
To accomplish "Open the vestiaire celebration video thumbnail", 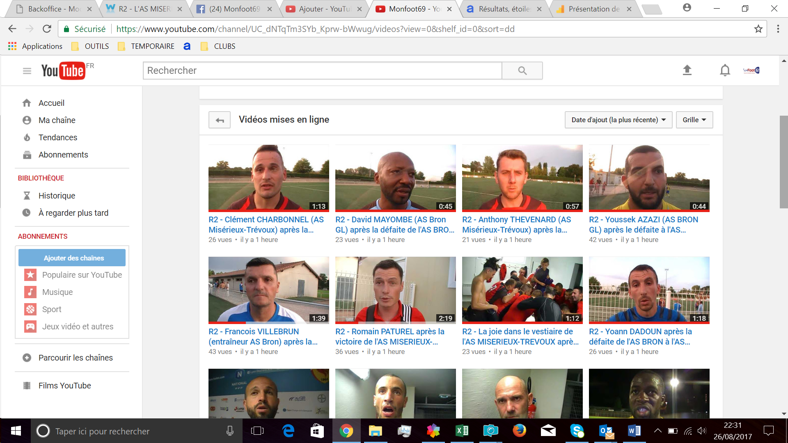I will click(x=522, y=290).
